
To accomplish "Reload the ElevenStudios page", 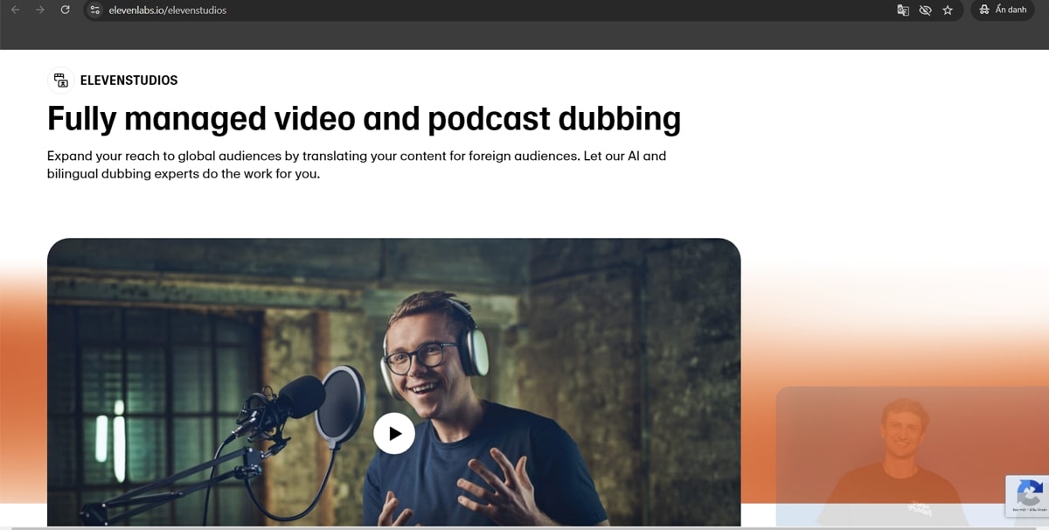I will click(65, 10).
